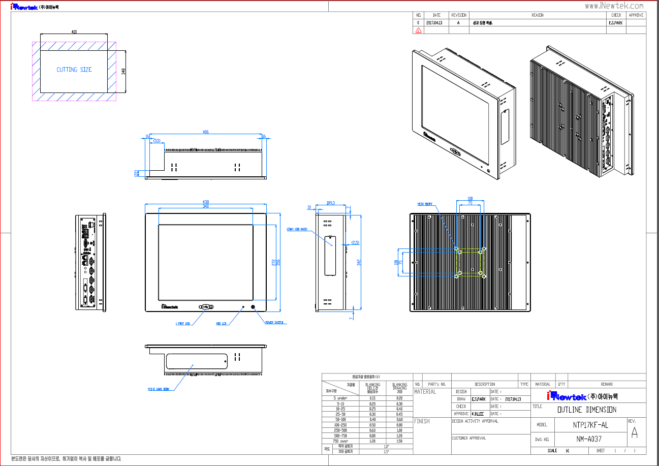This screenshot has width=659, height=466.
Task: Click the '750 over' tolerance row
Action: [x=367, y=441]
